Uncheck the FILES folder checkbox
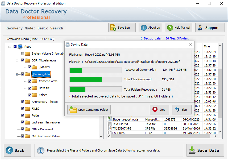 [x=22, y=108]
